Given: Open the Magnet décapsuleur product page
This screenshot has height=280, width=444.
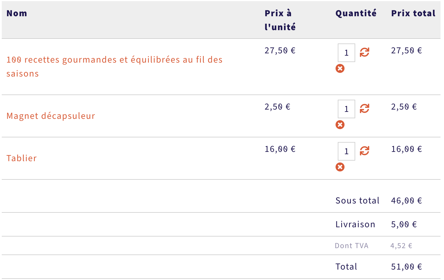Looking at the screenshot, I should pos(51,116).
